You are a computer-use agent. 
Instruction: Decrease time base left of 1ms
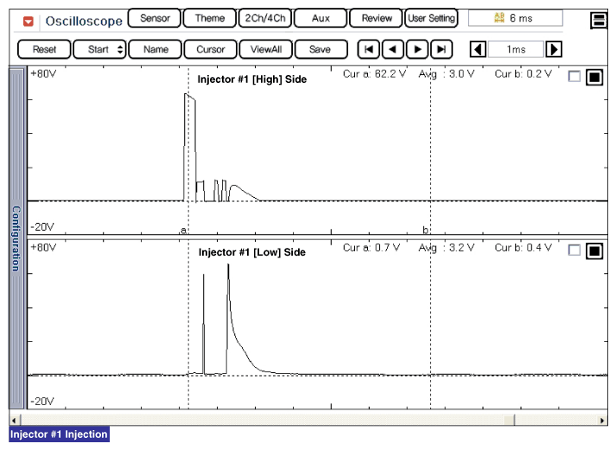[478, 49]
